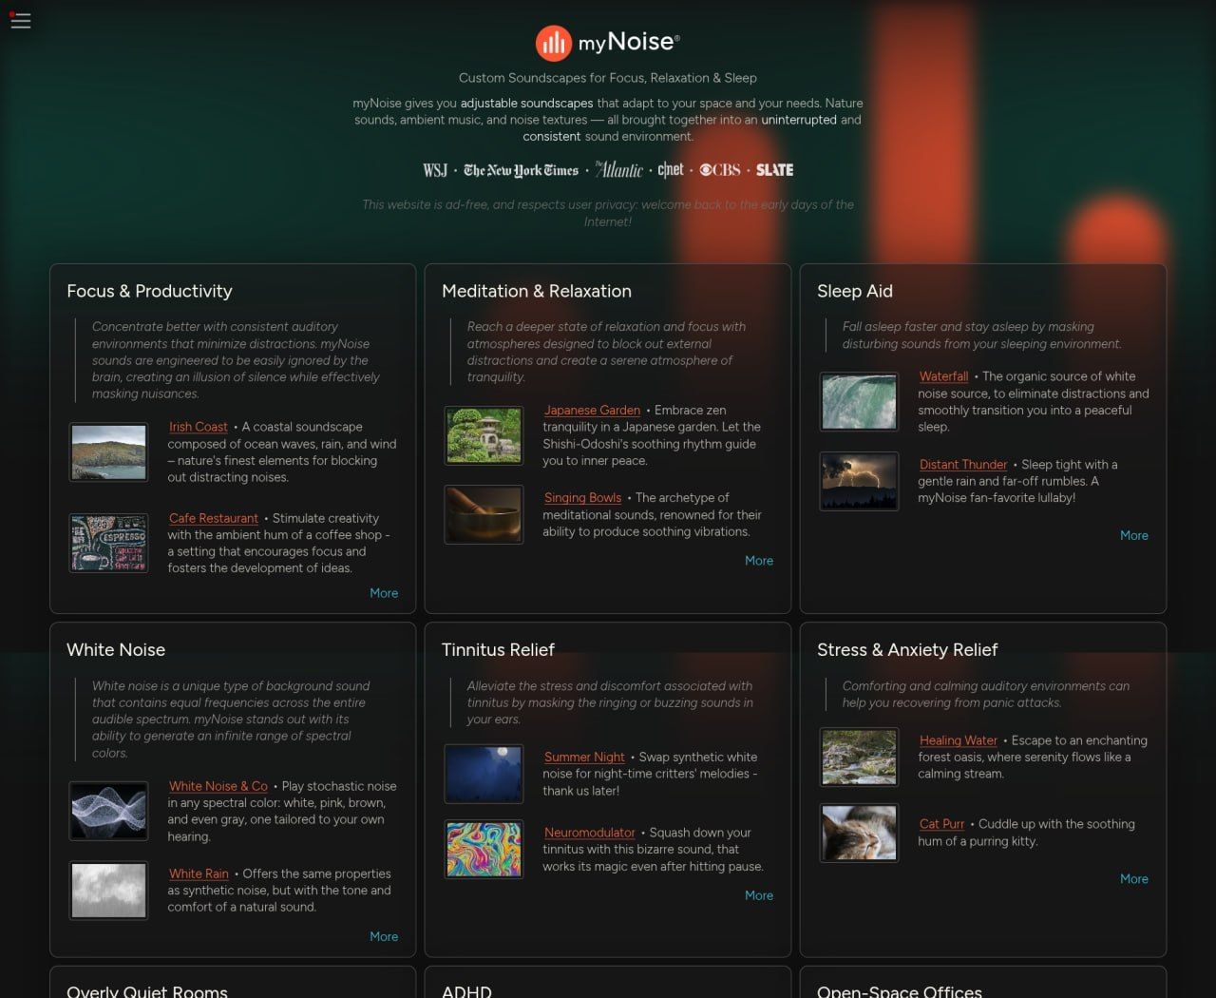Open the White Rain thumbnail
The width and height of the screenshot is (1216, 998).
click(x=108, y=890)
